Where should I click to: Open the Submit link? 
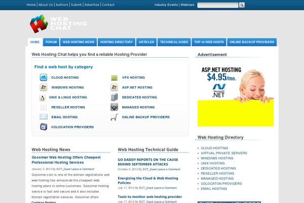(x=76, y=5)
